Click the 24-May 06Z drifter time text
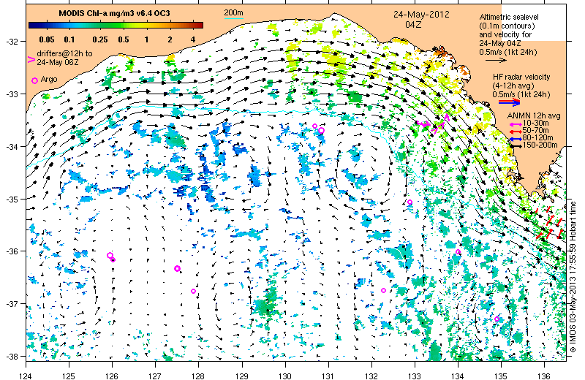Screen dimensions: 585x380 [x=58, y=63]
